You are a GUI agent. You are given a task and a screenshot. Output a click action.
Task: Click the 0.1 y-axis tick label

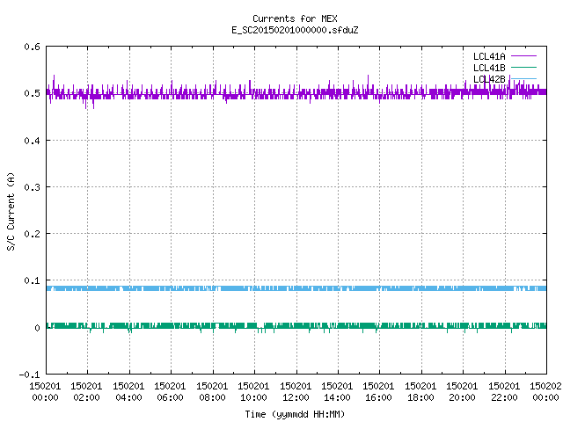[x=32, y=280]
